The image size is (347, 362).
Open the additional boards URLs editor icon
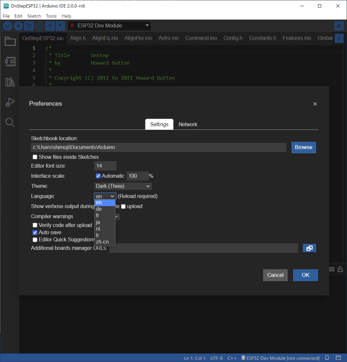click(x=309, y=248)
